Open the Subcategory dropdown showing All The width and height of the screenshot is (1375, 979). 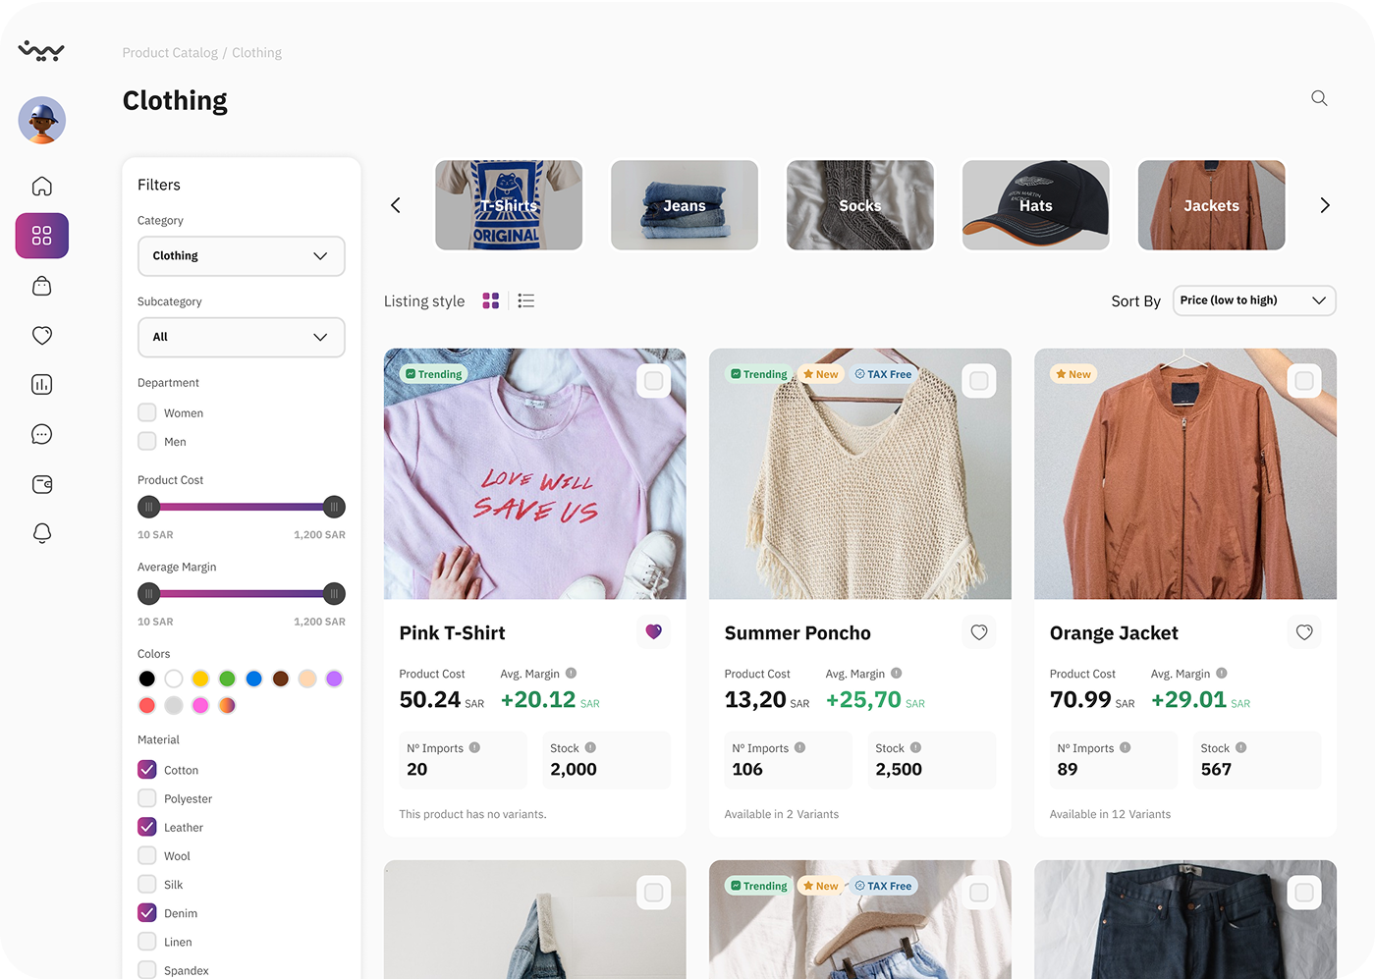pos(242,337)
